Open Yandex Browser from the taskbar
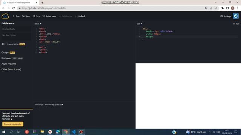Viewport: 241px width, 135px height. [50, 132]
